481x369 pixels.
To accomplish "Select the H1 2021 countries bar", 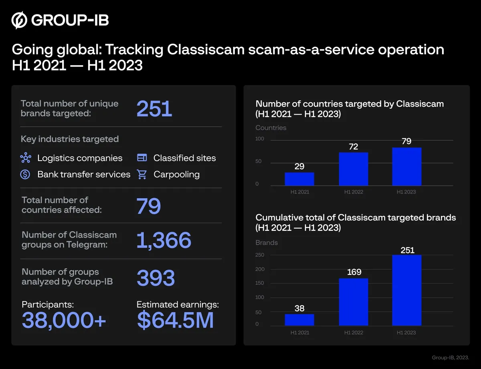I will [x=299, y=179].
